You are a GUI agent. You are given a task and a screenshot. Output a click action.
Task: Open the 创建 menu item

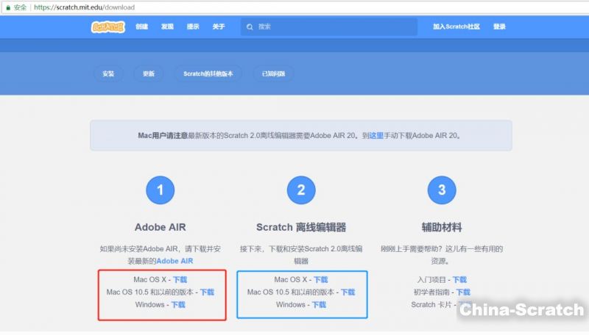pos(141,26)
